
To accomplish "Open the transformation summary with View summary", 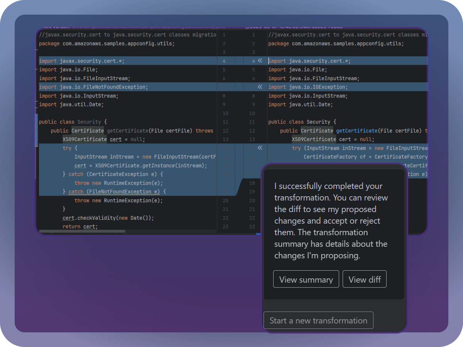I will pyautogui.click(x=306, y=279).
